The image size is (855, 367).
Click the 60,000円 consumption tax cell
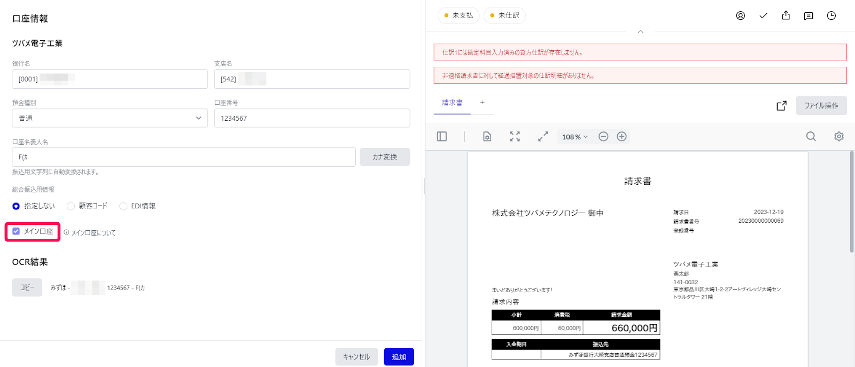coord(562,328)
